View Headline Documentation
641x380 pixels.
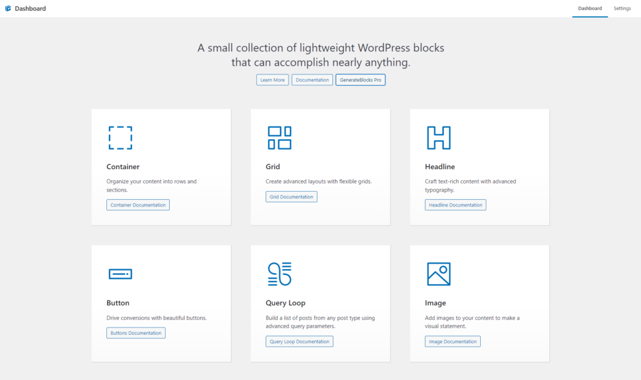coord(456,205)
